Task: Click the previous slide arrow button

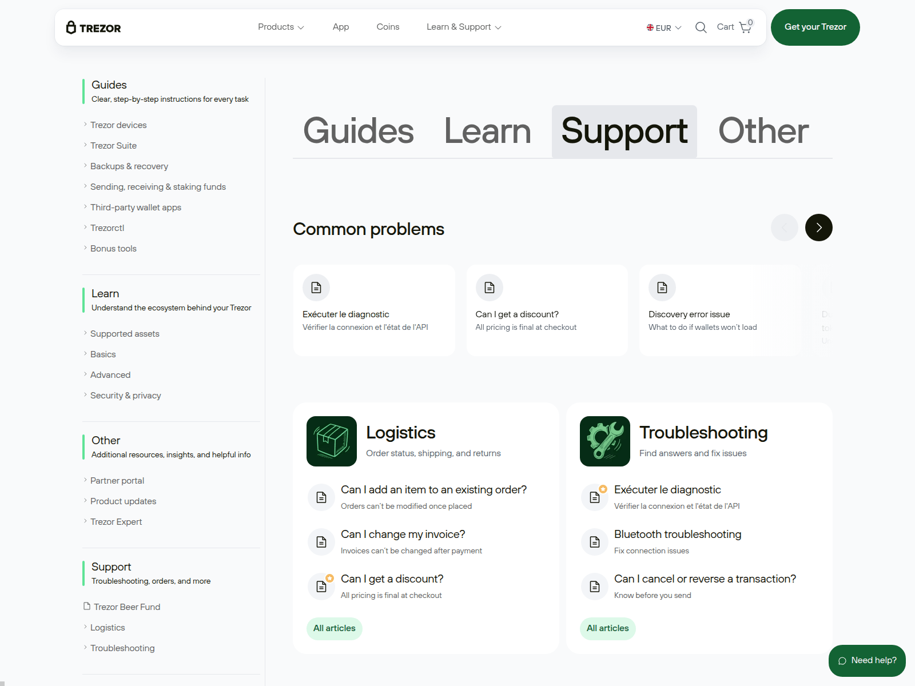Action: pos(785,228)
